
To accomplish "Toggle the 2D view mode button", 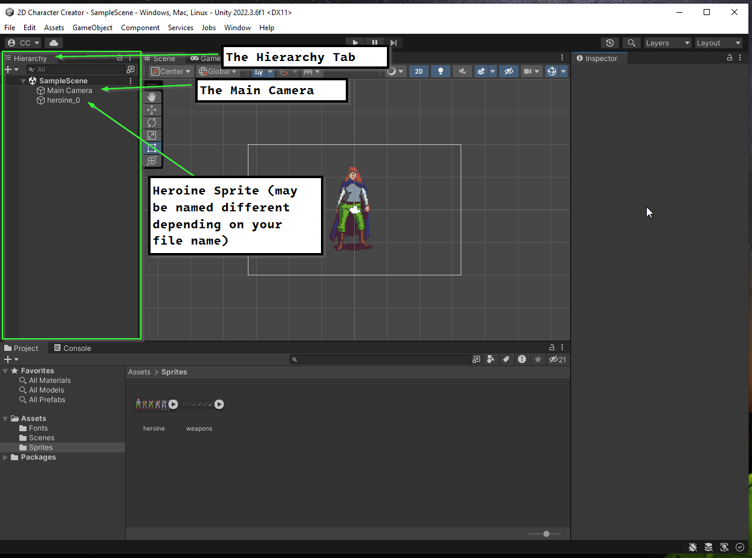I will (x=418, y=71).
